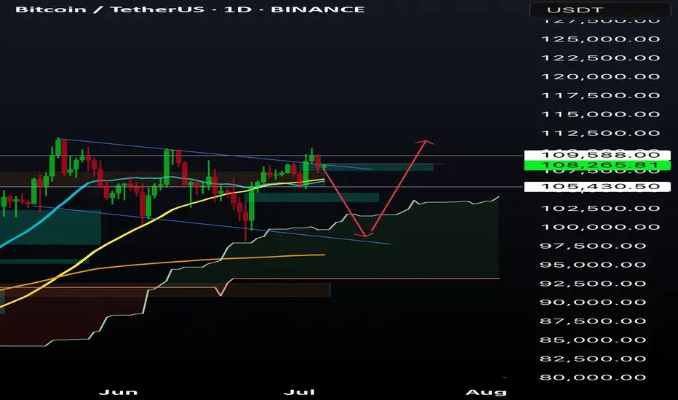Select the 108,265.81 current price label
Screen dimensions: 678x400
click(597, 165)
